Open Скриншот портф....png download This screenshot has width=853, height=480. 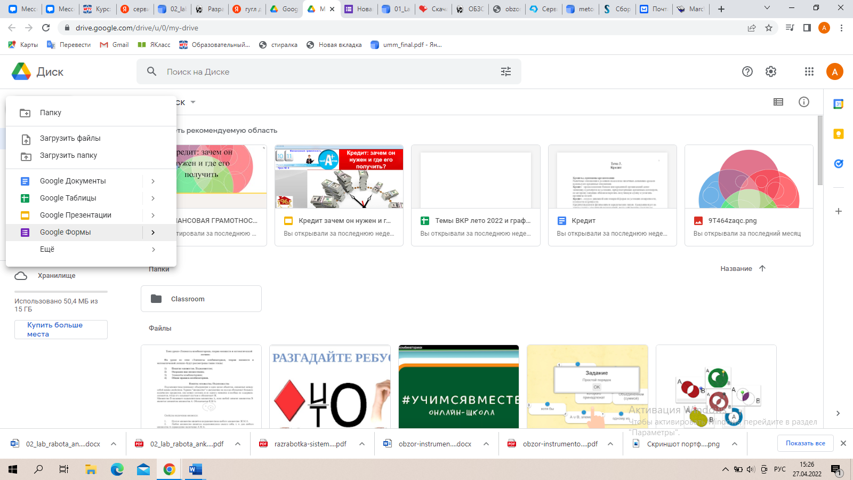(677, 444)
